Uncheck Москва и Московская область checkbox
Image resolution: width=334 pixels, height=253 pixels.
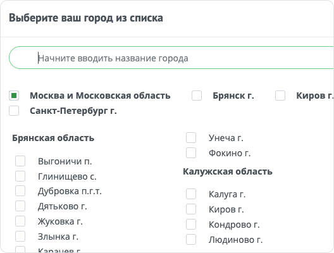tap(14, 96)
